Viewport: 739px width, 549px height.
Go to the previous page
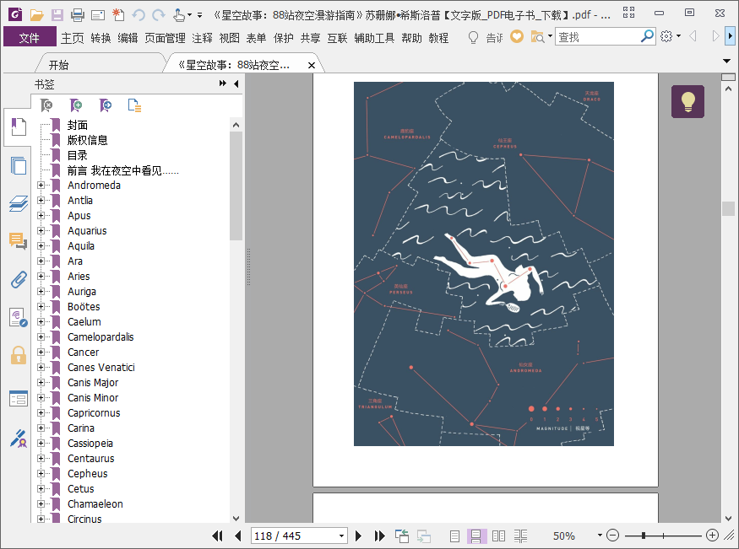click(238, 536)
